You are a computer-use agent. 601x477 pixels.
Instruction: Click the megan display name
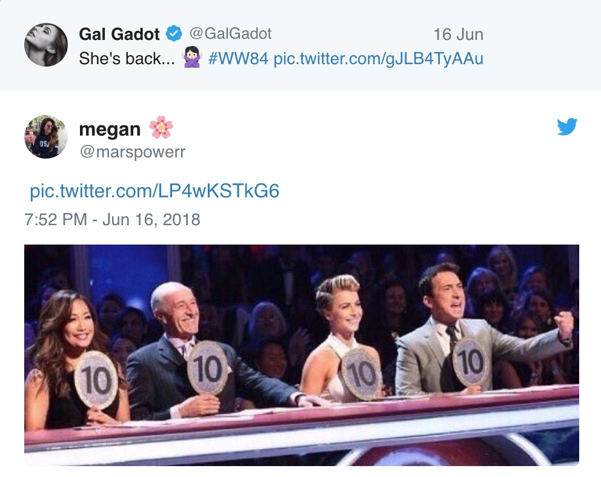pos(110,128)
